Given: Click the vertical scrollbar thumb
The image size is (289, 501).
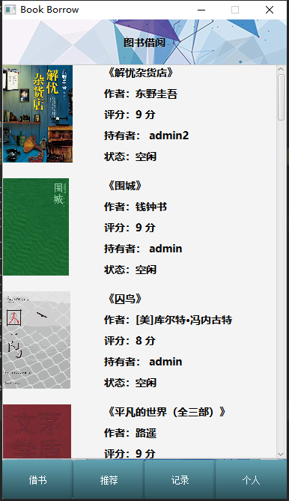Looking at the screenshot, I should click(281, 97).
